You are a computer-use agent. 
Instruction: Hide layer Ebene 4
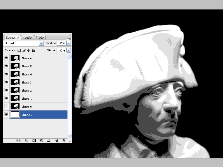coord(6,74)
